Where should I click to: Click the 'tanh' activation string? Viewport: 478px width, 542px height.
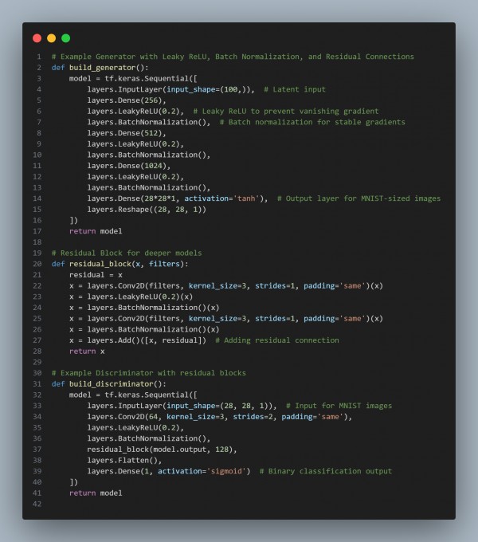tap(246, 198)
